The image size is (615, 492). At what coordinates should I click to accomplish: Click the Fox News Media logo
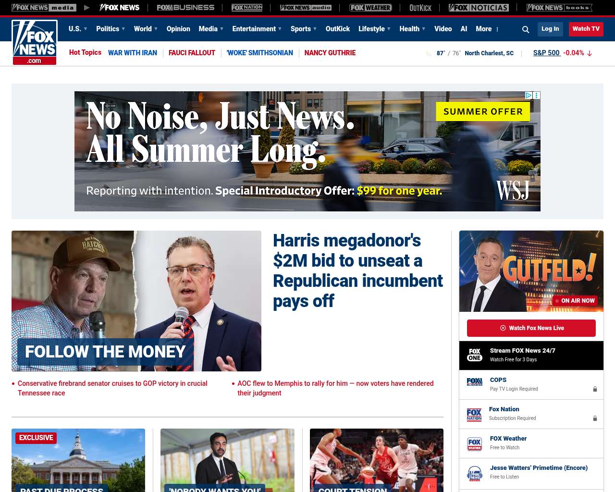[44, 8]
